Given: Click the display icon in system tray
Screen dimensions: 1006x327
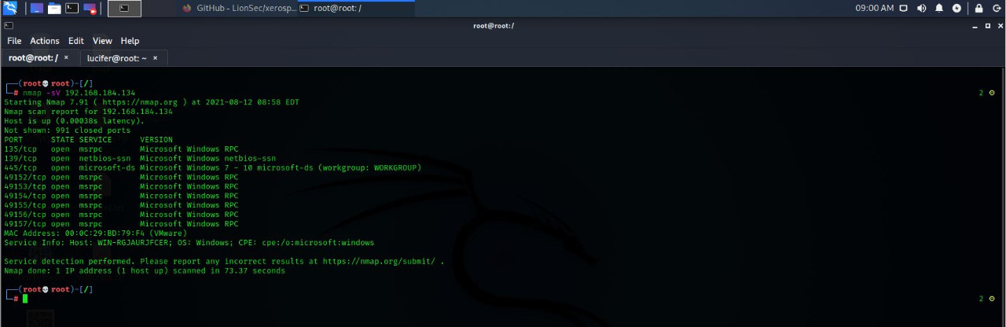Looking at the screenshot, I should click(x=904, y=9).
